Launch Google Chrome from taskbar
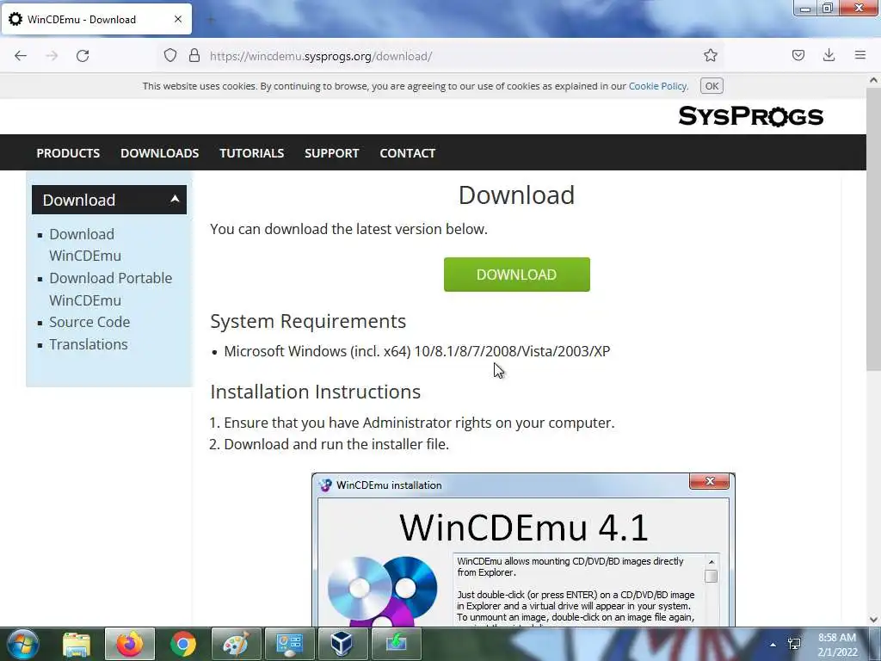881x661 pixels. click(182, 644)
